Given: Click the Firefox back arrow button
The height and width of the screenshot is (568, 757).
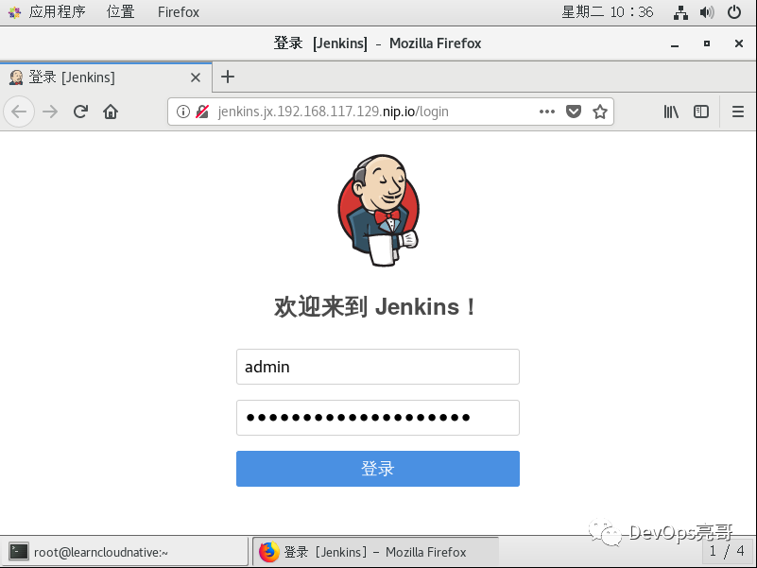Looking at the screenshot, I should tap(19, 112).
